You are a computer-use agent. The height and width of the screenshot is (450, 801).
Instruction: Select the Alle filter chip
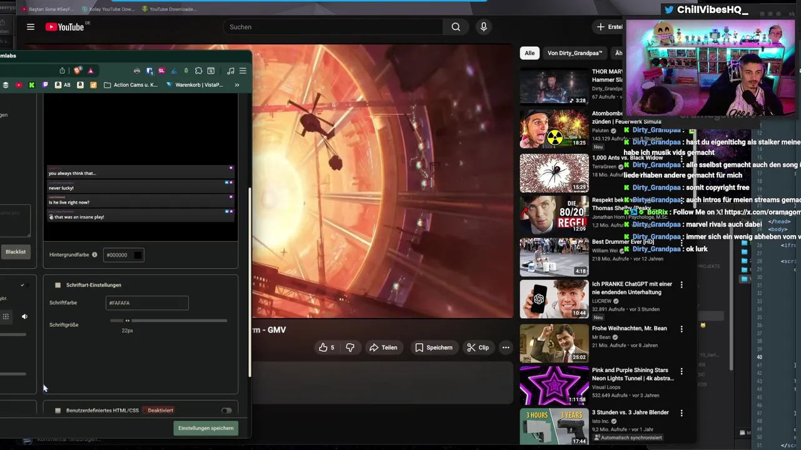(x=529, y=53)
